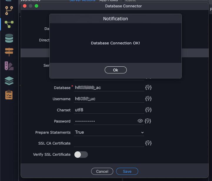The image size is (212, 181).
Task: Open the clipboard checklist sidebar icon
Action: [x=9, y=95]
